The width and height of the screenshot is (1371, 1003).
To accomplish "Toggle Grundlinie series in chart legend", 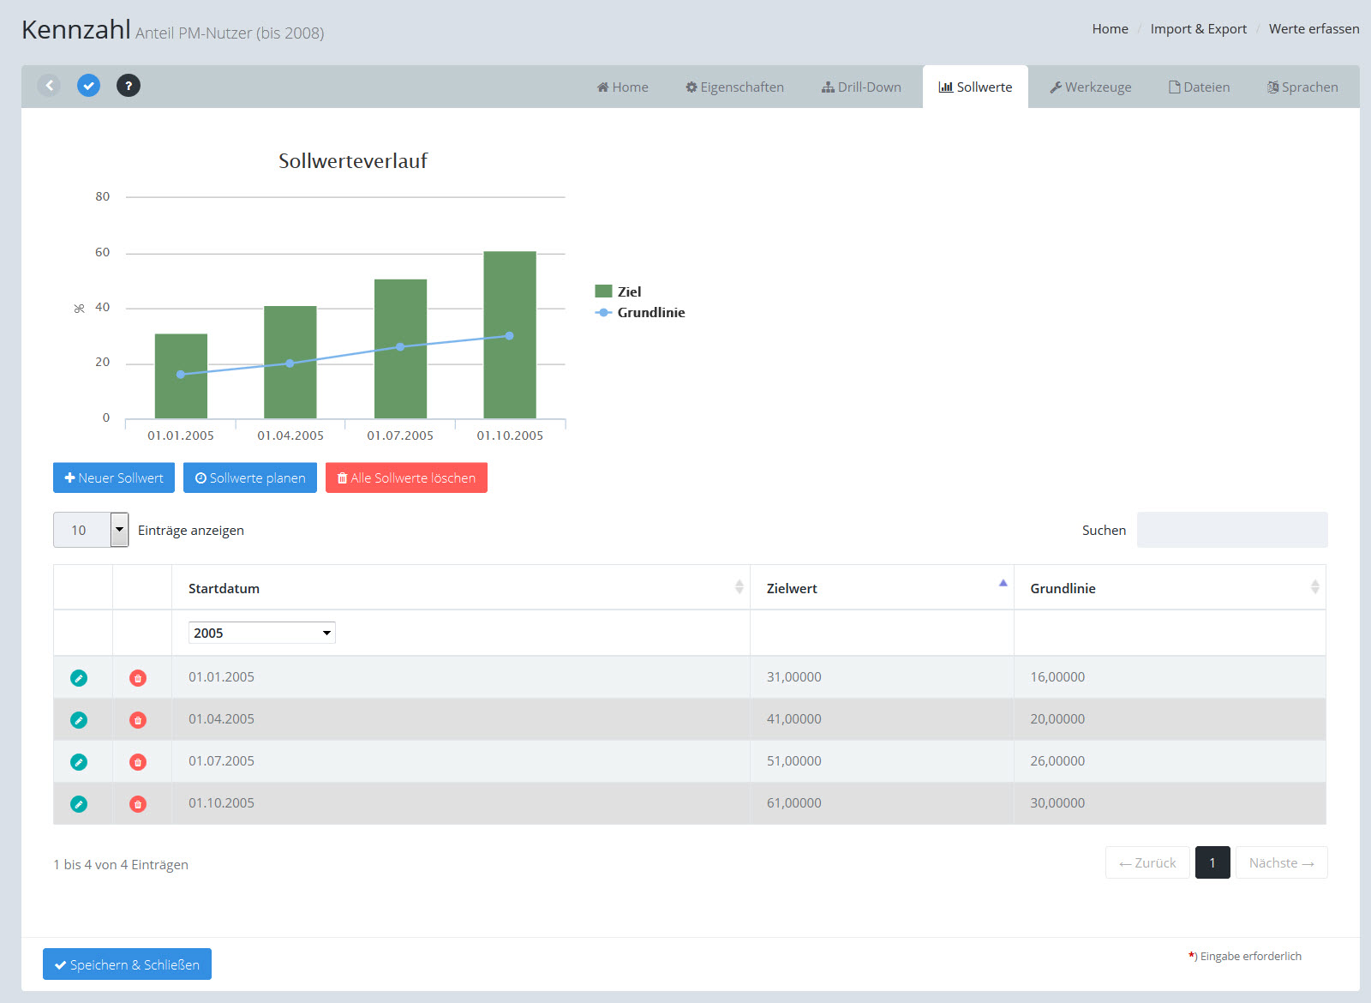I will [x=650, y=313].
